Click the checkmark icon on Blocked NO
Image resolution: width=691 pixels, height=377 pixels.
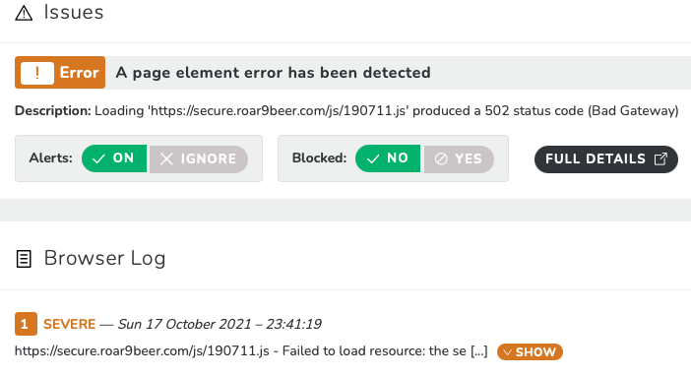[x=373, y=158]
